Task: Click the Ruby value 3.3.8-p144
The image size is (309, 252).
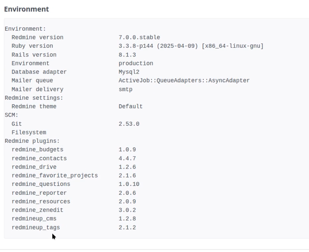Action: click(136, 46)
